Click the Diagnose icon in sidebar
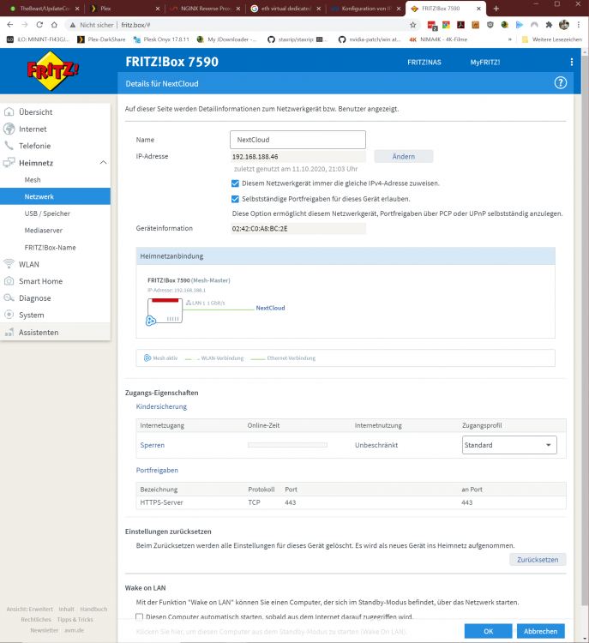This screenshot has width=589, height=643. tap(9, 297)
